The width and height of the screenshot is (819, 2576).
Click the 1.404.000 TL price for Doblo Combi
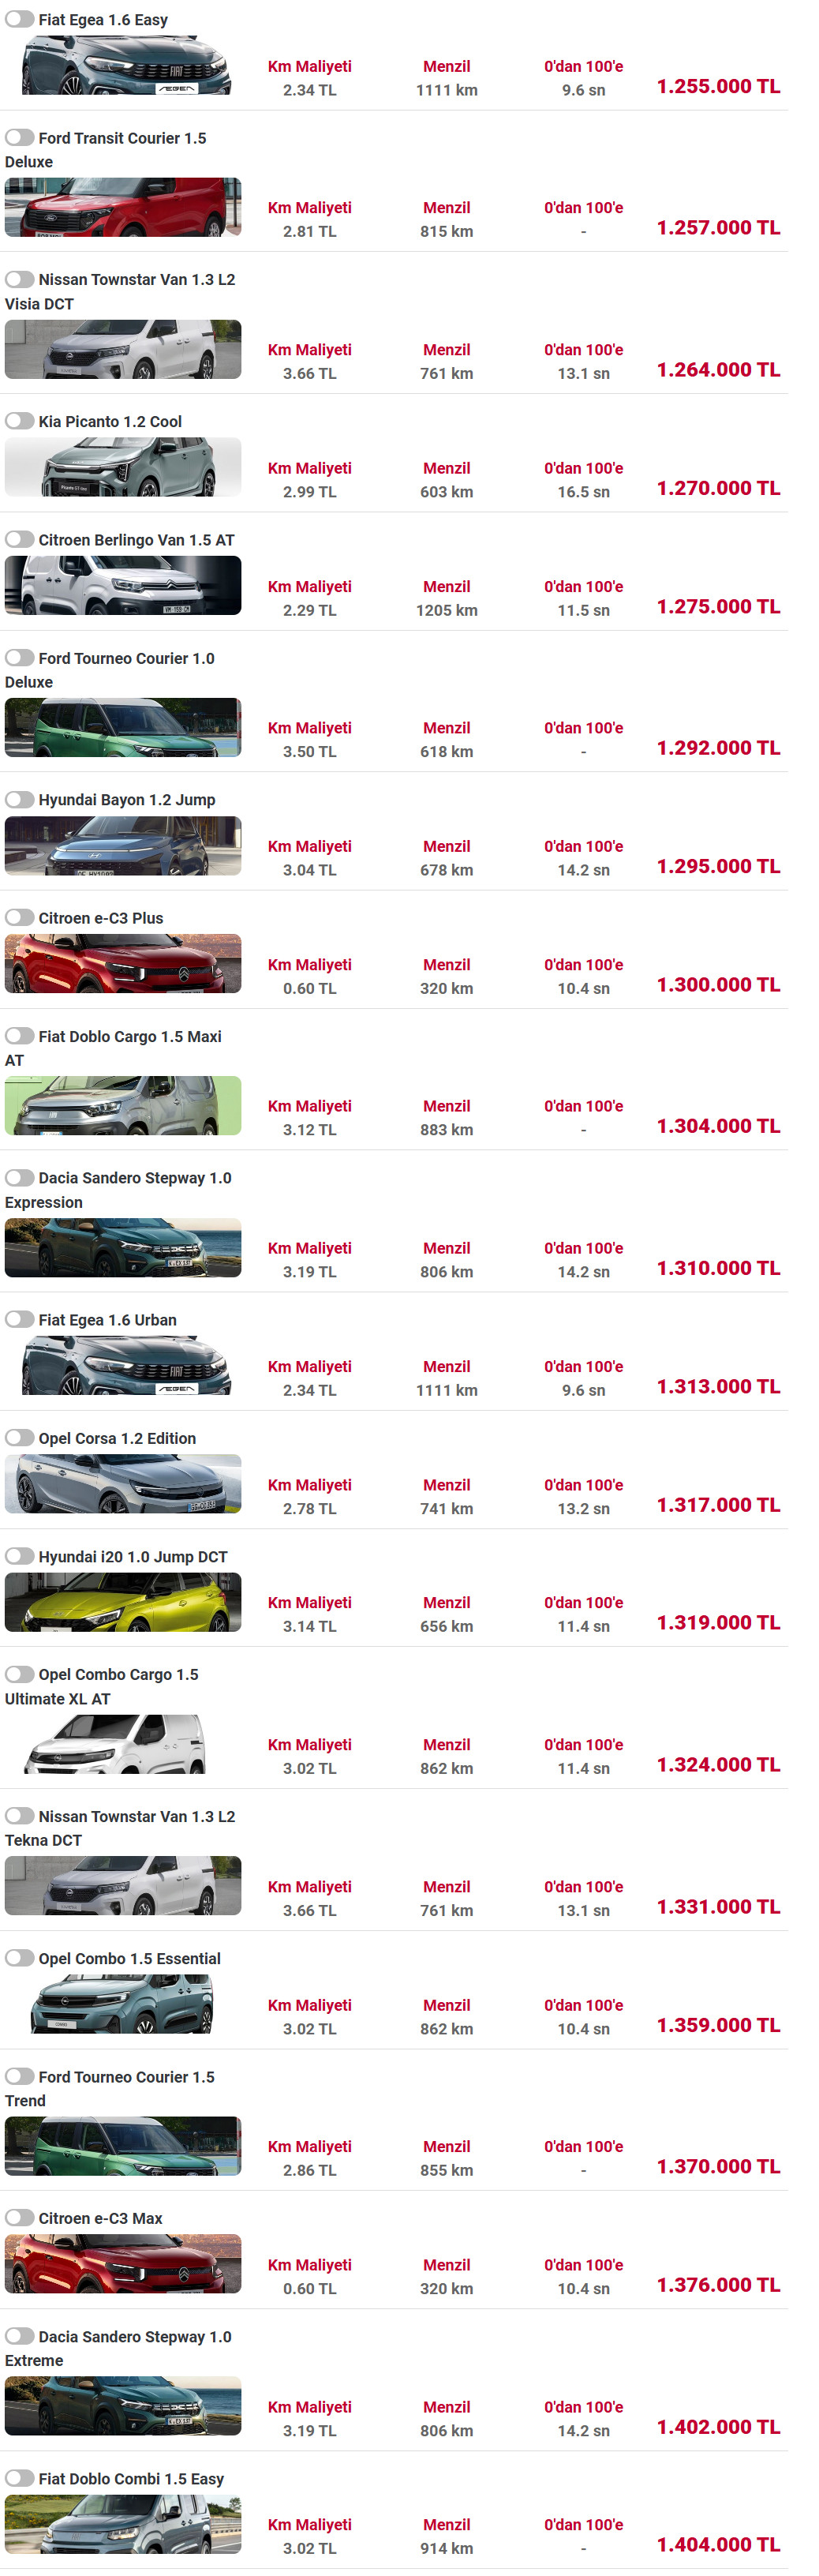718,2544
